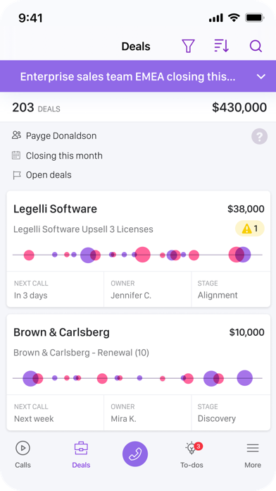The height and width of the screenshot is (491, 276).
Task: Open the warning badge on Legelli Software
Action: pyautogui.click(x=250, y=229)
